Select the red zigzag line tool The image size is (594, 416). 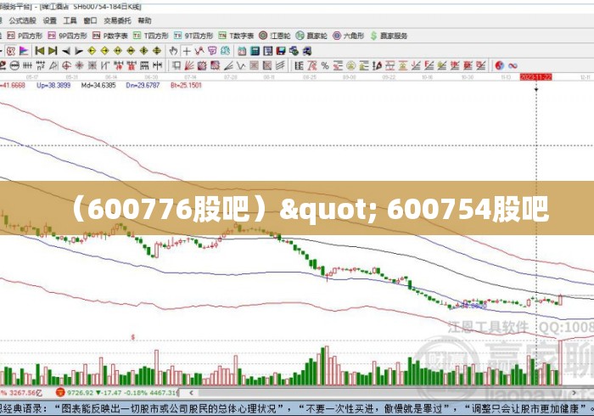[x=199, y=51]
